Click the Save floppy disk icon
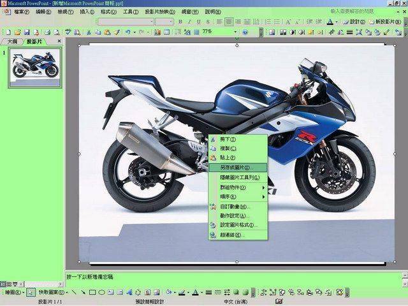408x306 pixels. click(27, 33)
